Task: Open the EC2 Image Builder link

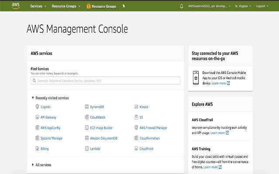Action: click(101, 128)
